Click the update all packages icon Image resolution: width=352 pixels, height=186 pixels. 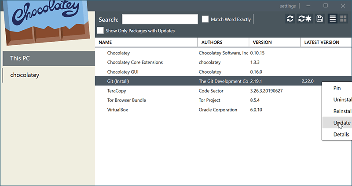click(x=305, y=19)
